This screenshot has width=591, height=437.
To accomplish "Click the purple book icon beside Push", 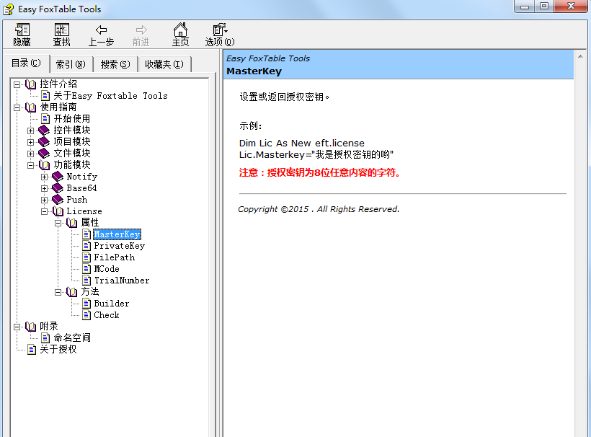I will coord(58,200).
